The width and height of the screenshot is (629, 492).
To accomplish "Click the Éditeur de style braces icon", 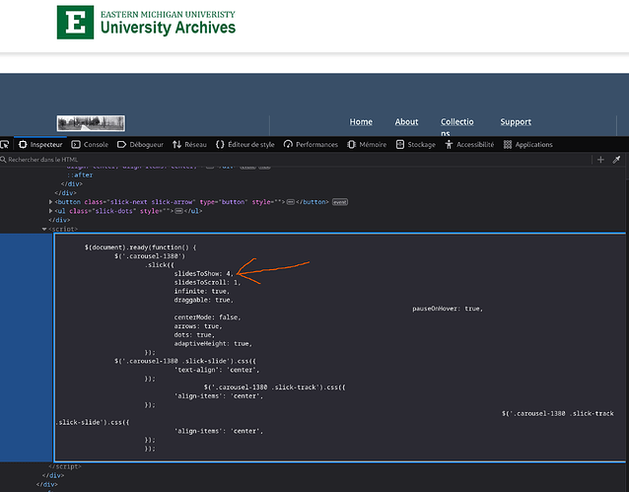I will 220,145.
